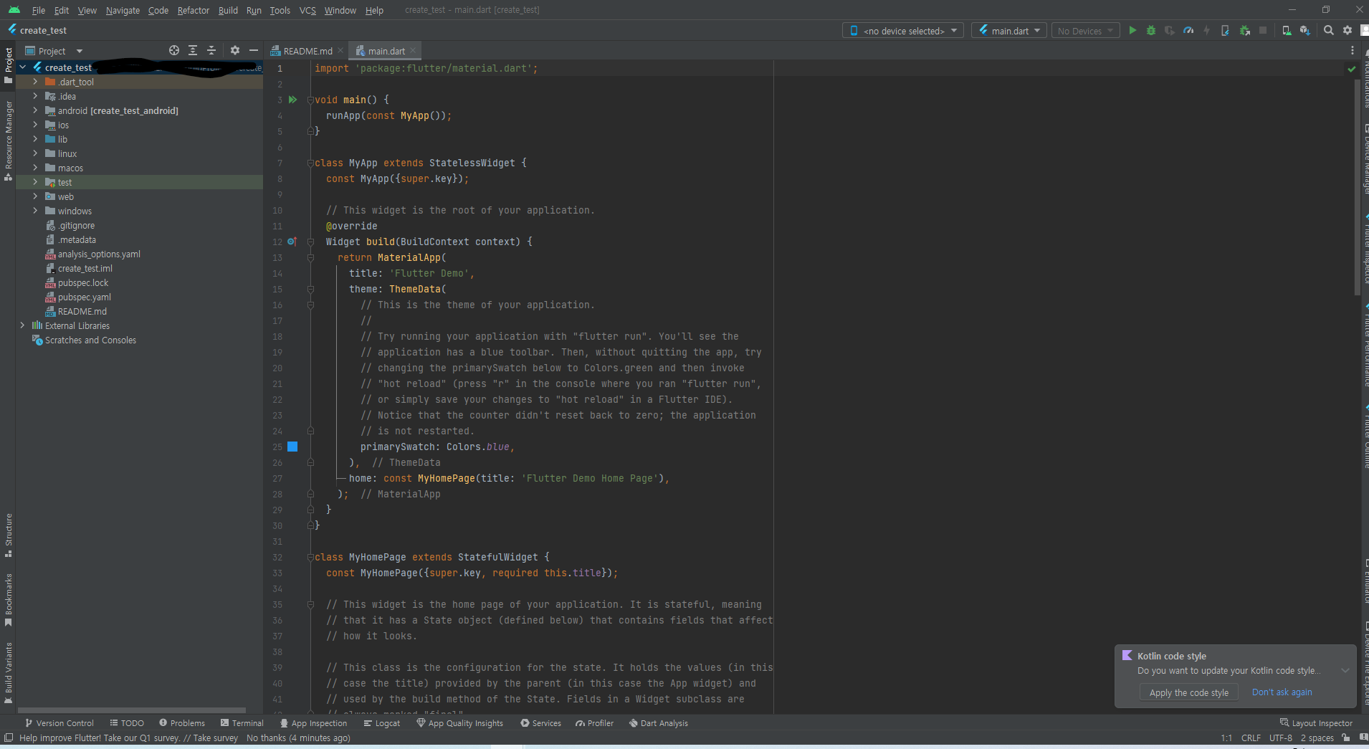Open Layout Inspector tool button
Viewport: 1369px width, 749px height.
[x=1317, y=723]
